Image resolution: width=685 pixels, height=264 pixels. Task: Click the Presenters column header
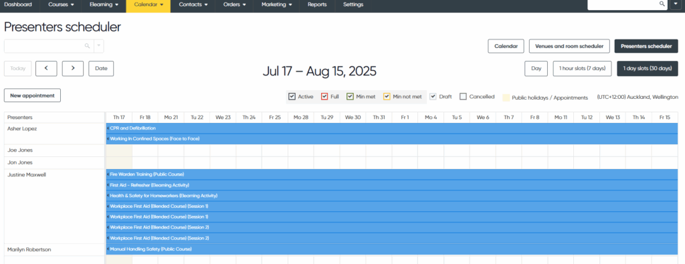[55, 118]
